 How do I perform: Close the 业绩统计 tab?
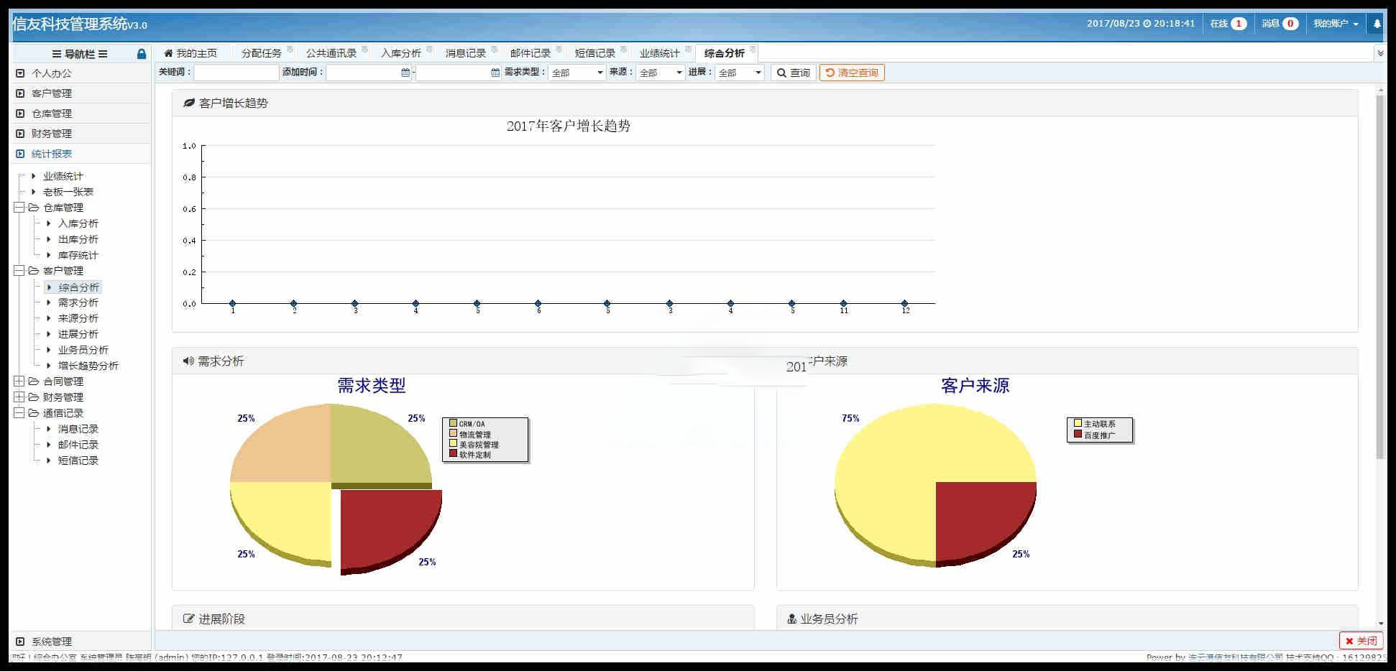tap(688, 49)
